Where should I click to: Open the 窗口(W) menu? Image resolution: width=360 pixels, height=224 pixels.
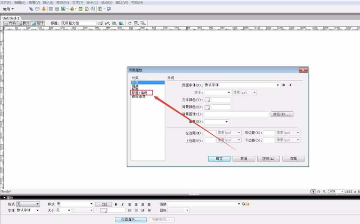(x=122, y=2)
